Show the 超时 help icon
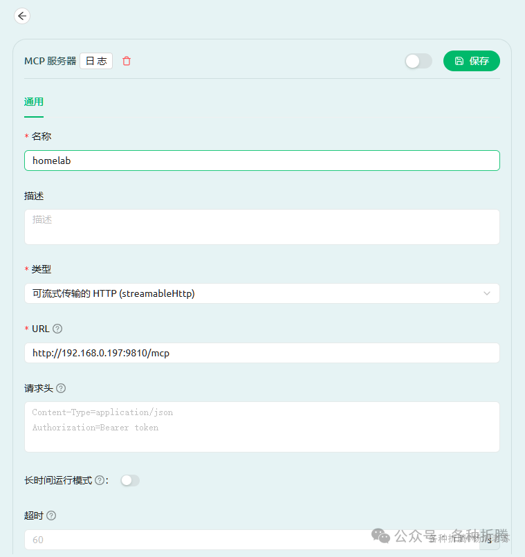 coord(51,515)
